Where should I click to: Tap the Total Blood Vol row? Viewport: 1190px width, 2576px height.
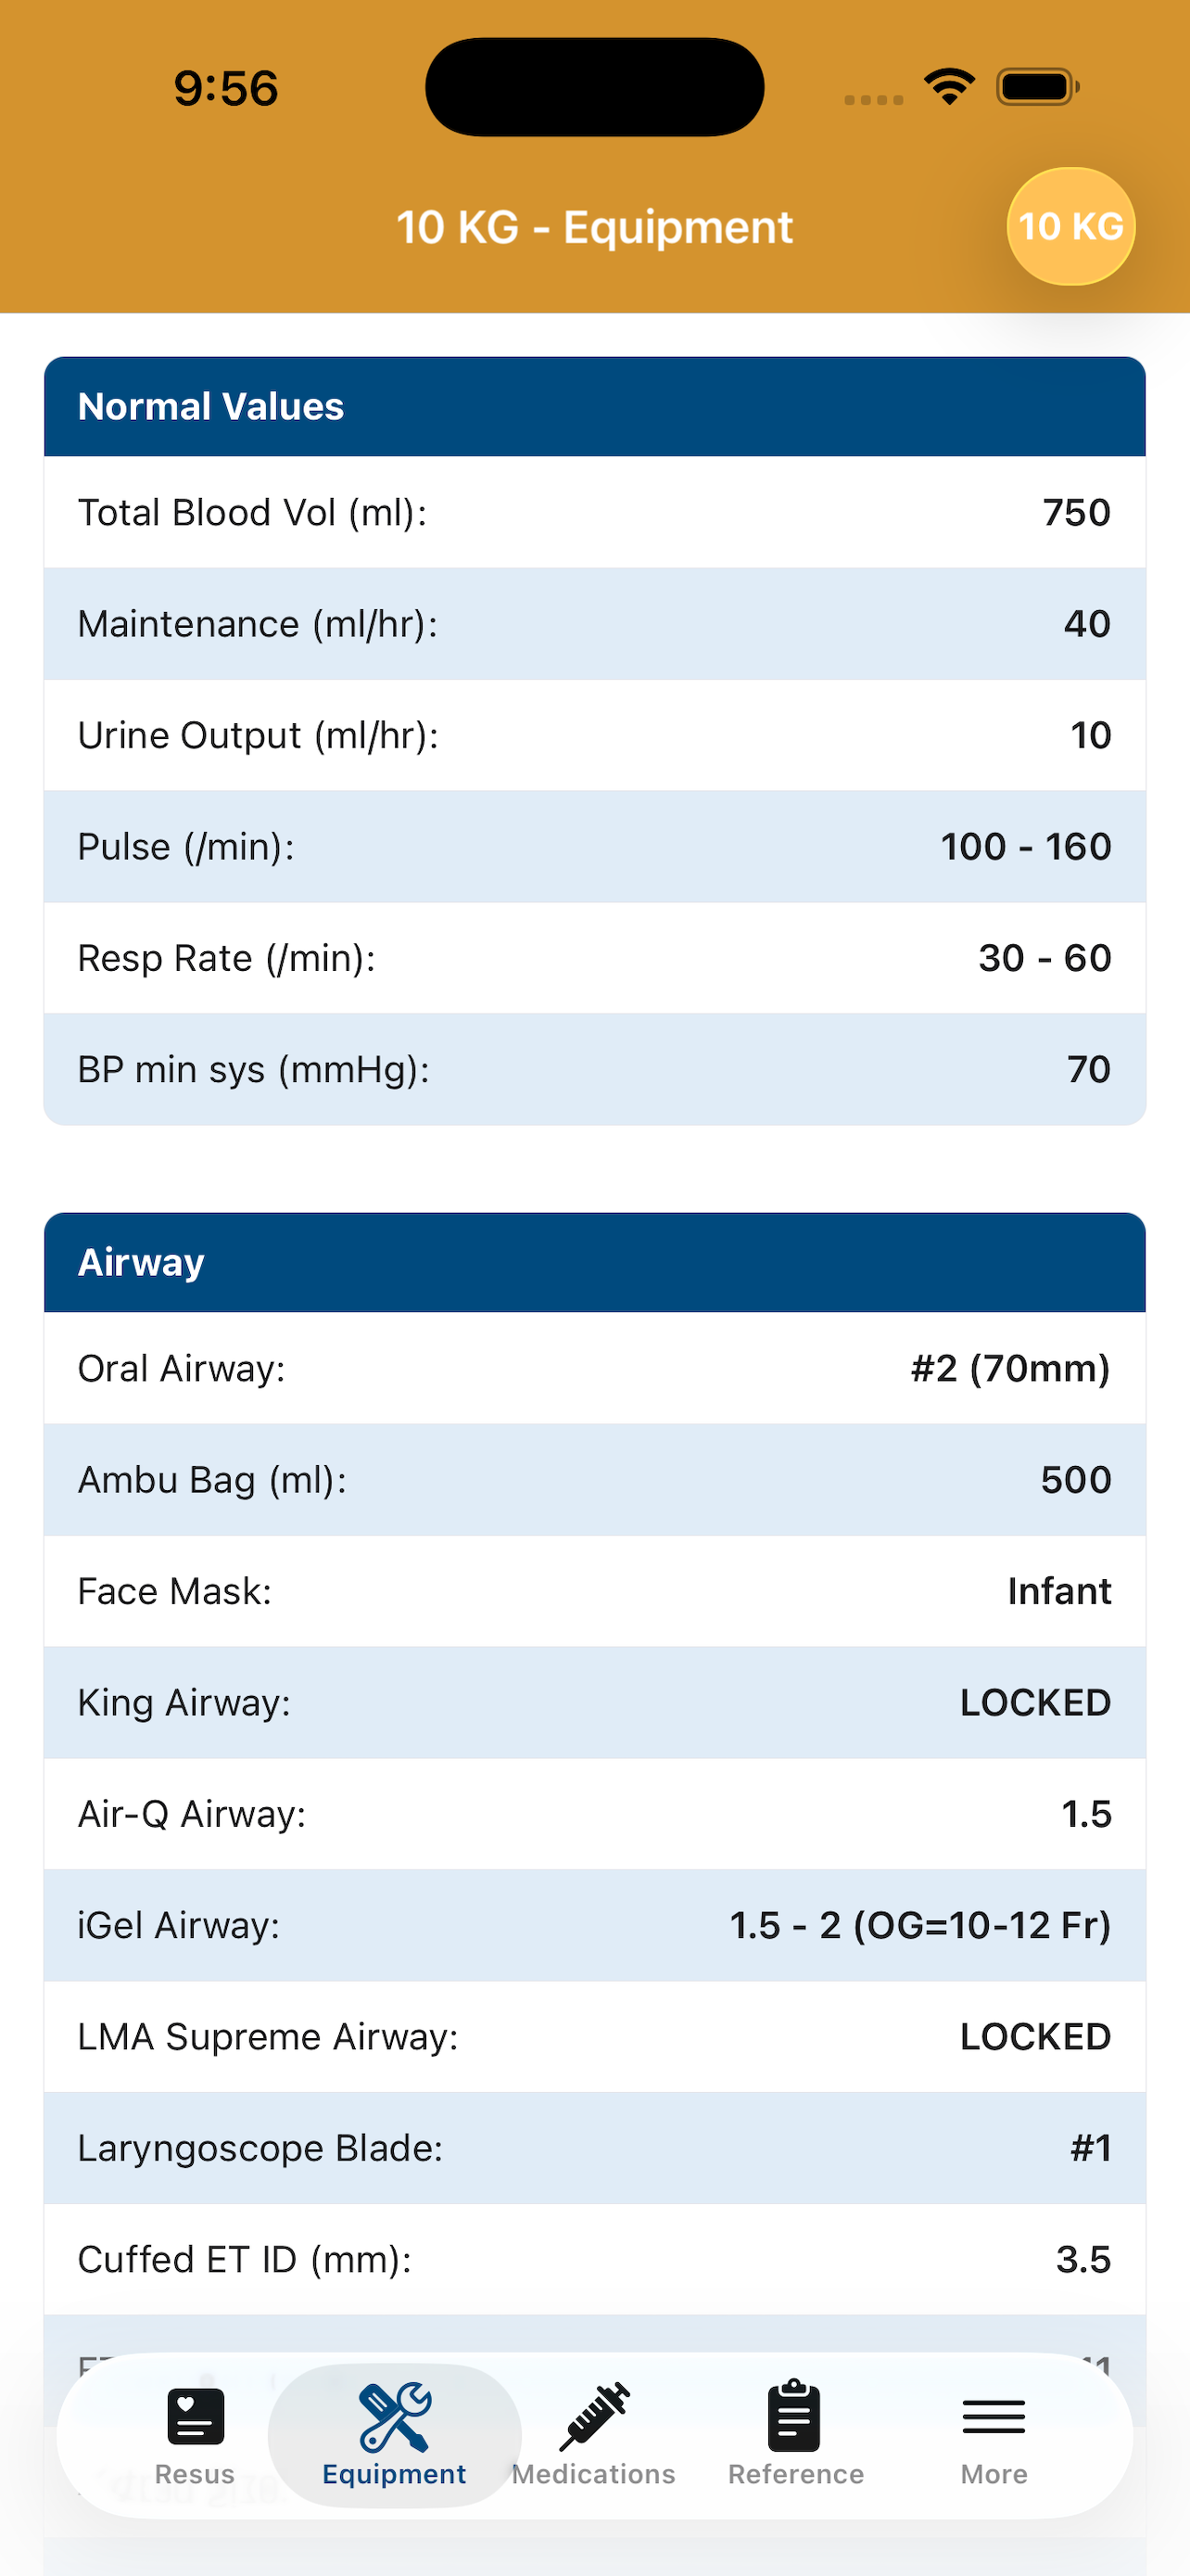[594, 512]
